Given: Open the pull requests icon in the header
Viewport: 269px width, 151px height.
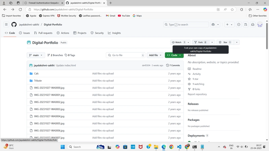Looking at the screenshot, I should [246, 24].
